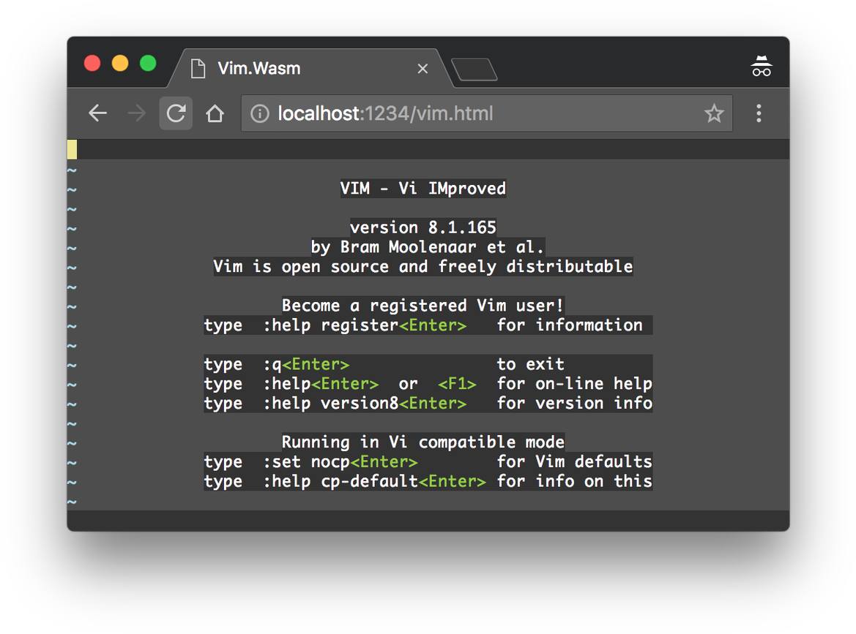Click ':help register<Enter>' text

point(365,325)
